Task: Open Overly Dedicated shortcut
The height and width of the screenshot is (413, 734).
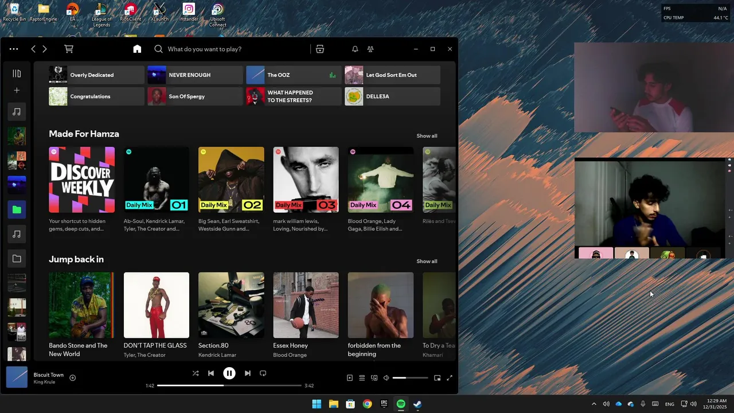Action: pyautogui.click(x=96, y=75)
